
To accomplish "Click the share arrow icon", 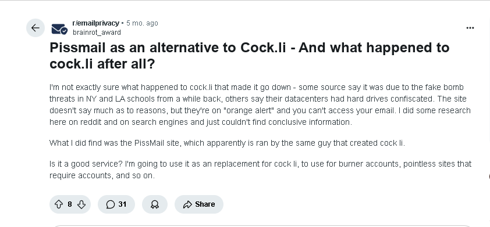I will click(187, 204).
